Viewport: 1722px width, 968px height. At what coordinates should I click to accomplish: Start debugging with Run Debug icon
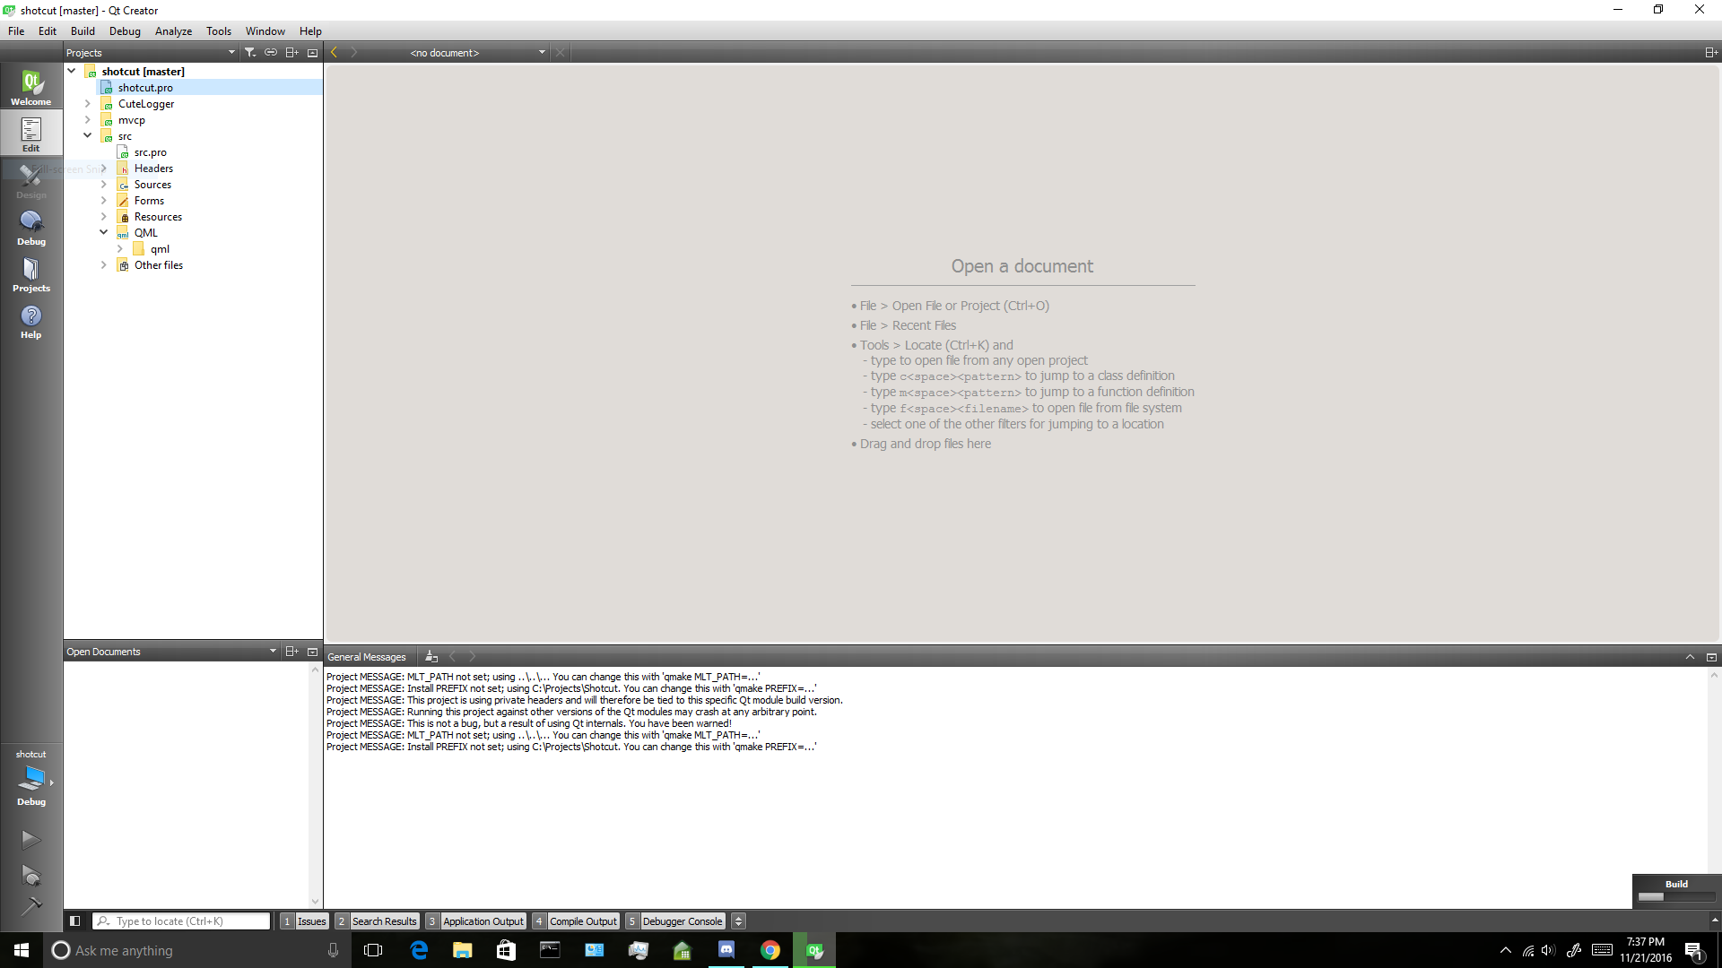30,875
